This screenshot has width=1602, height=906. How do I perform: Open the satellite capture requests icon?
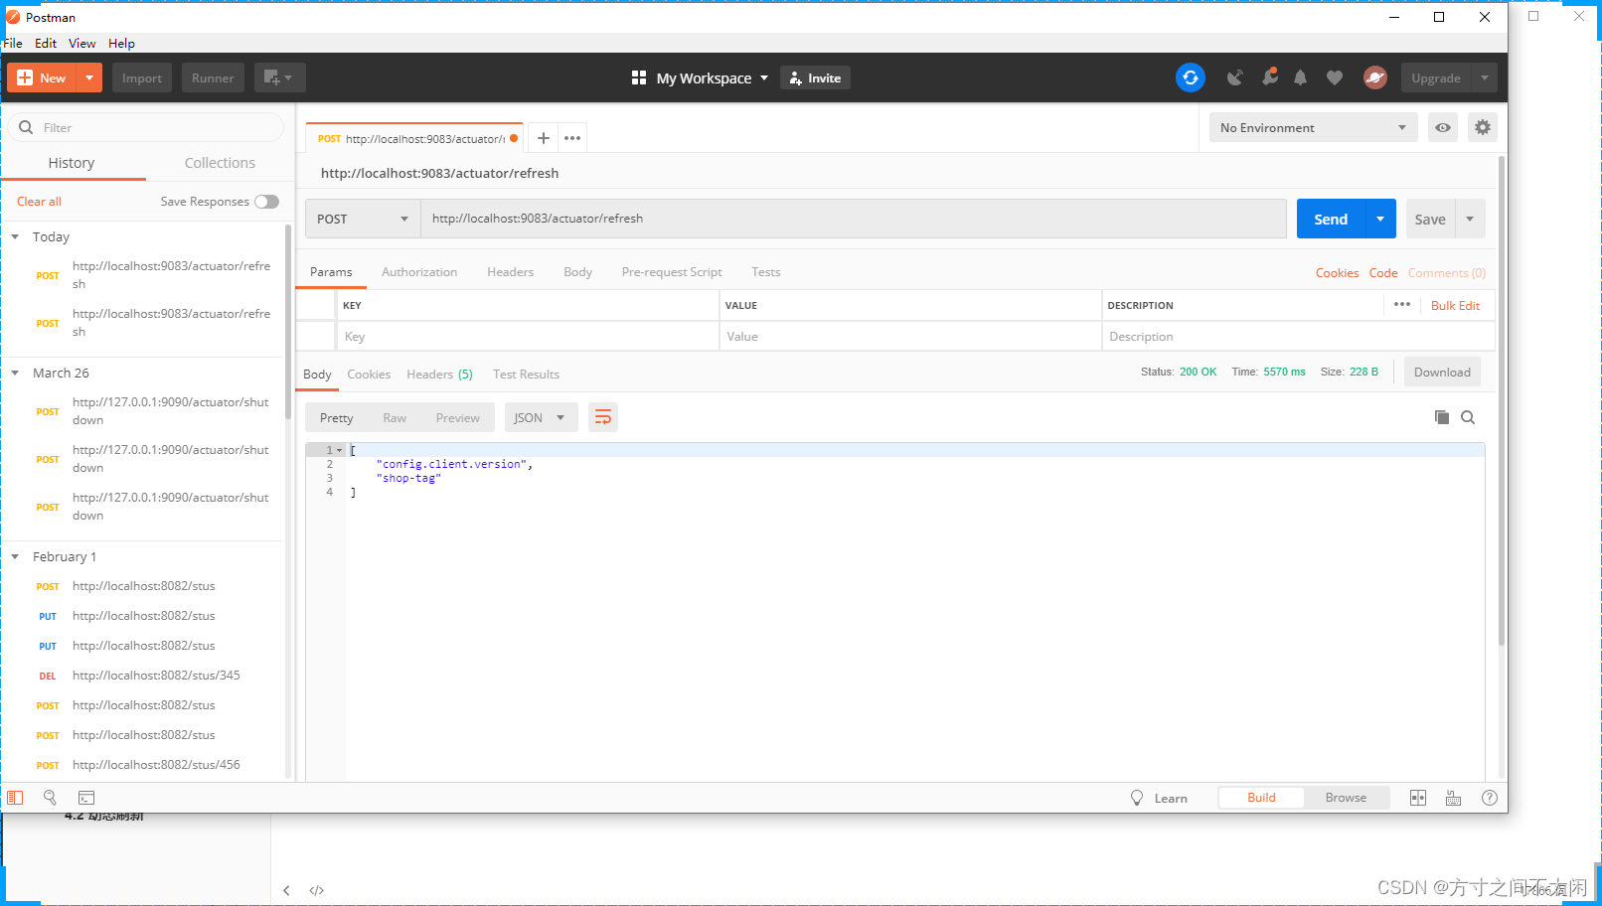click(1235, 77)
